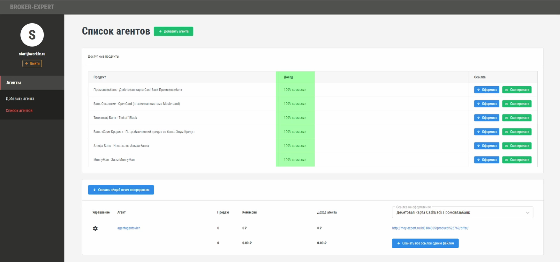Copy link for Tinkoff Black

[517, 118]
